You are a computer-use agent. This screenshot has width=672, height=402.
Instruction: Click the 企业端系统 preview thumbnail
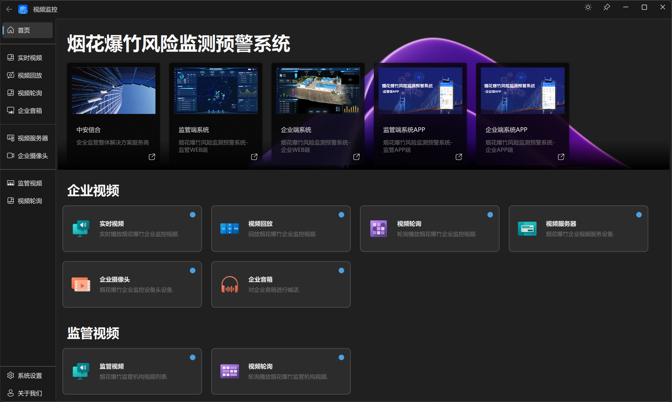[x=318, y=90]
